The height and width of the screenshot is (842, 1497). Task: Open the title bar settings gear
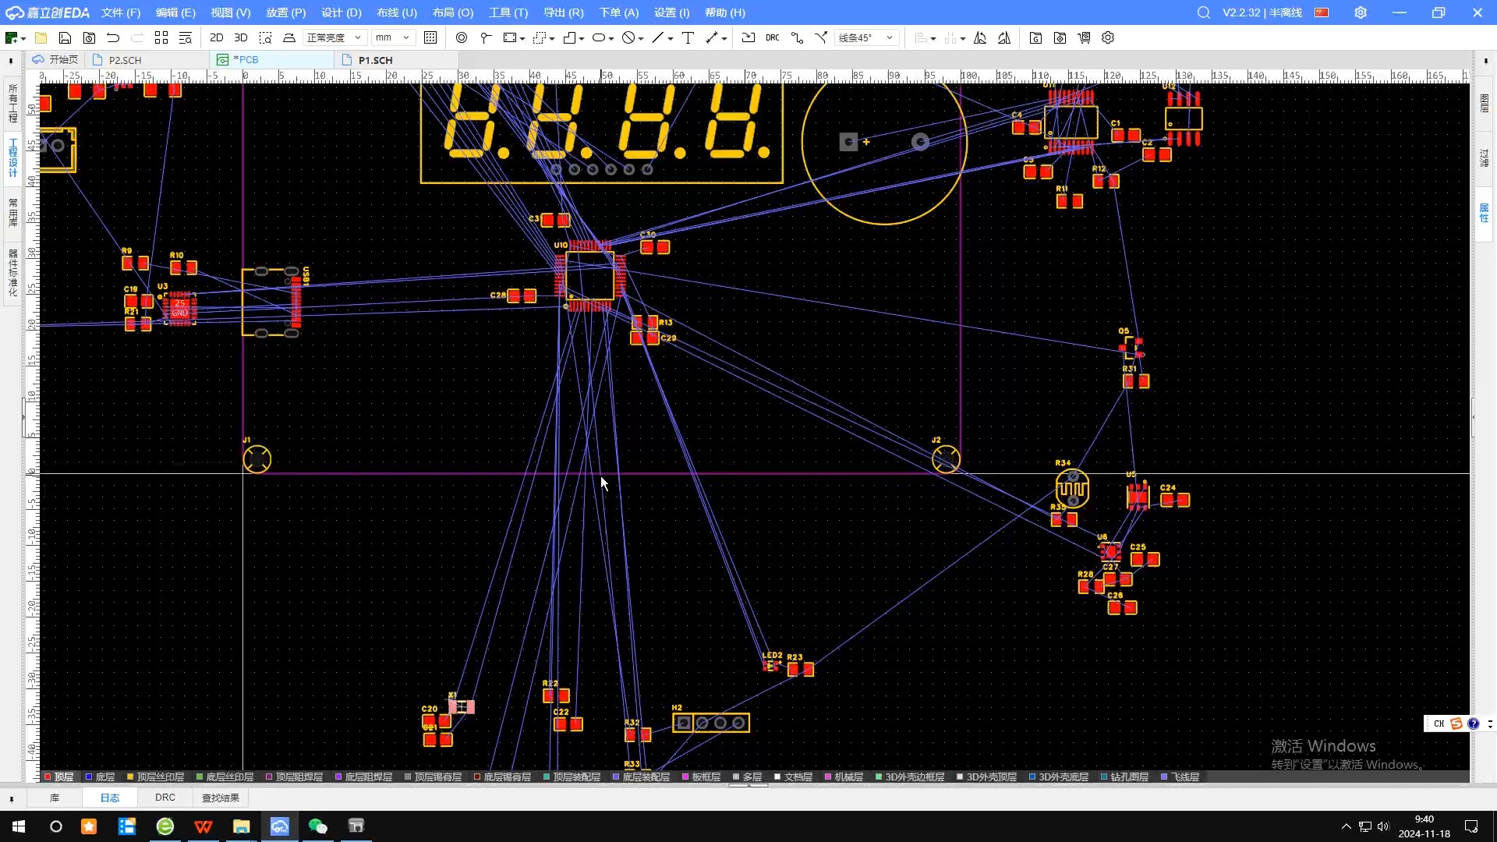1361,12
